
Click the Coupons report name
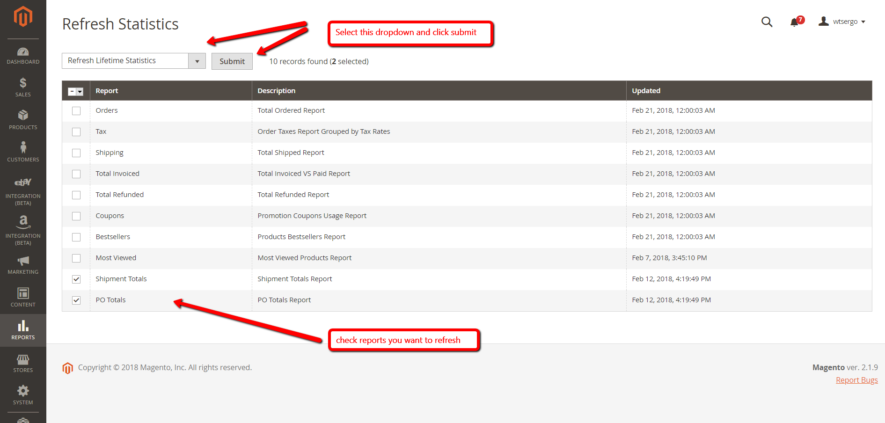click(x=110, y=216)
